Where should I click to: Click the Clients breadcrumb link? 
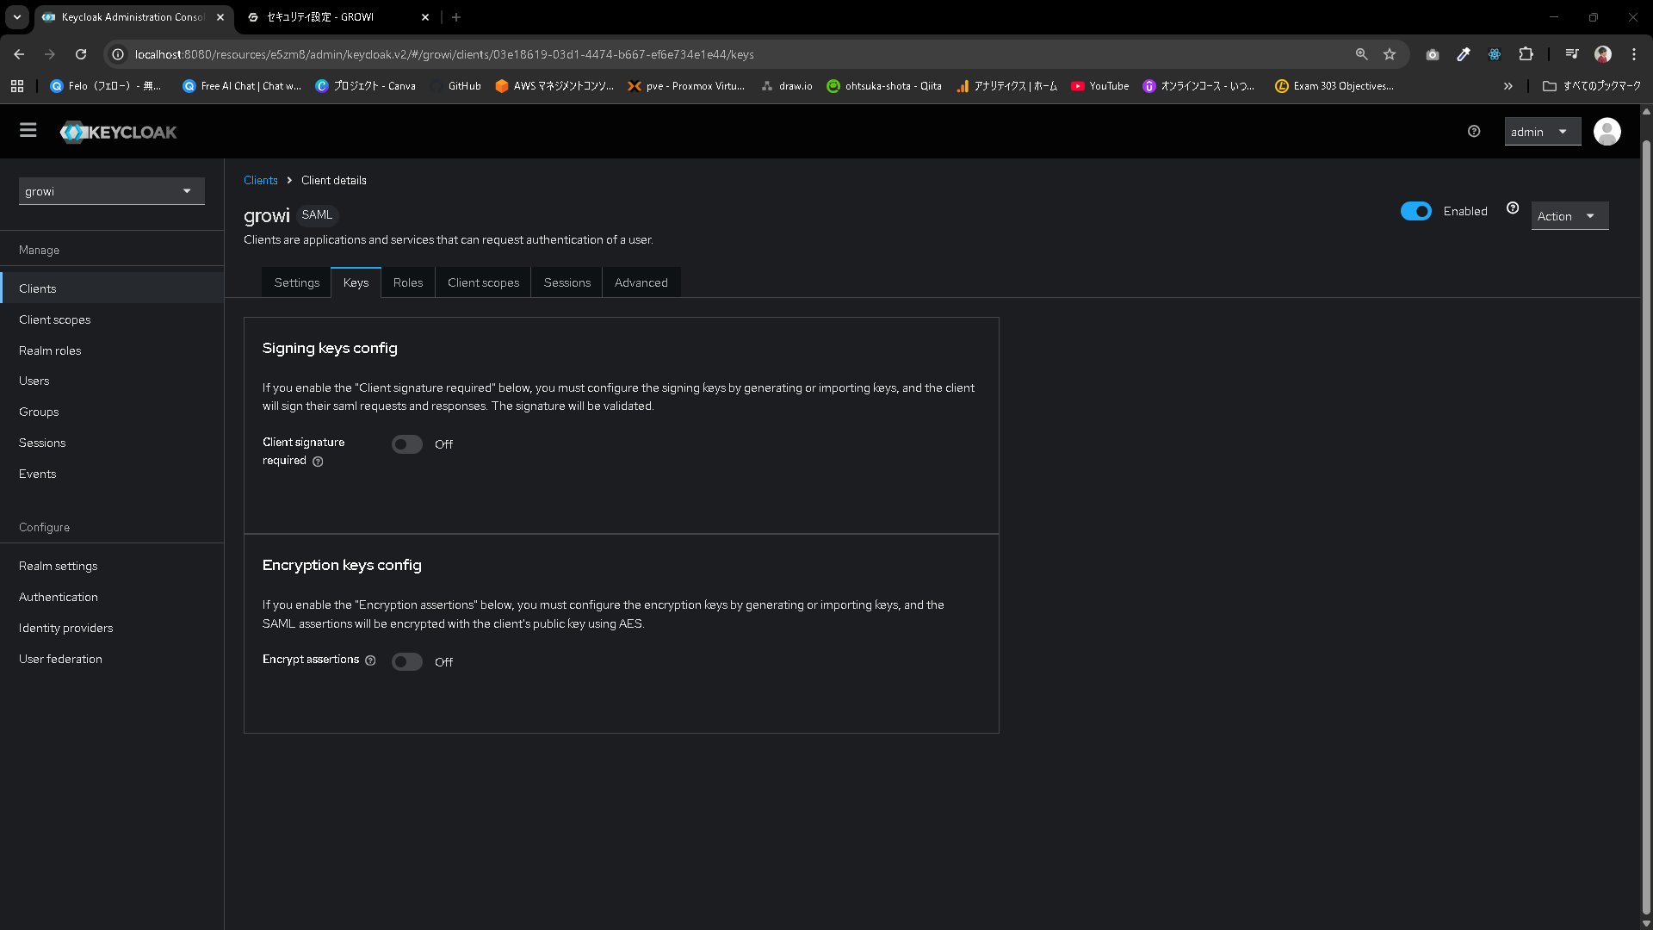point(260,180)
